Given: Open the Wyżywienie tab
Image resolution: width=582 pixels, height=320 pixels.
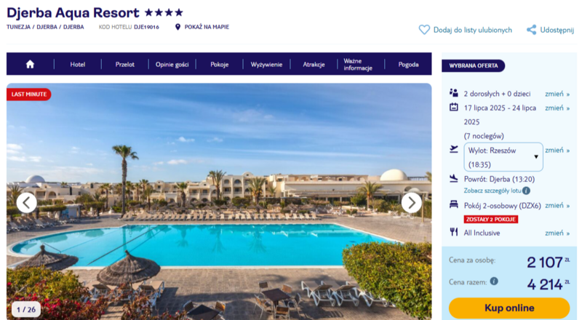Looking at the screenshot, I should point(266,64).
